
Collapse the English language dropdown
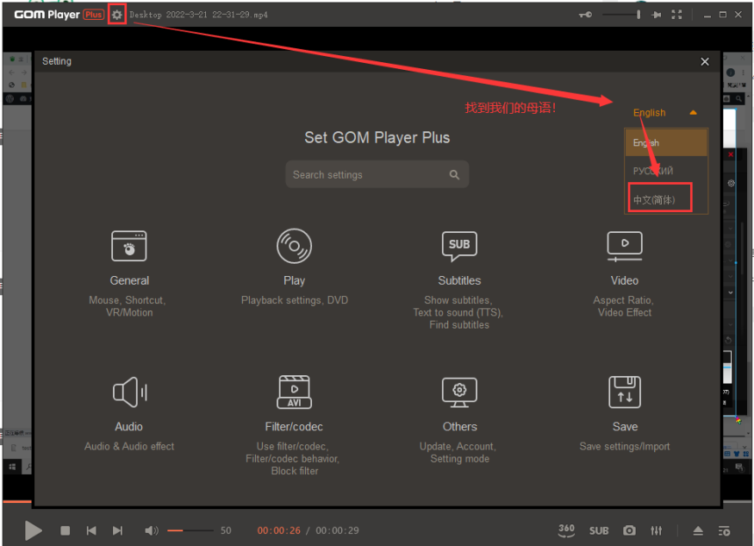[693, 112]
